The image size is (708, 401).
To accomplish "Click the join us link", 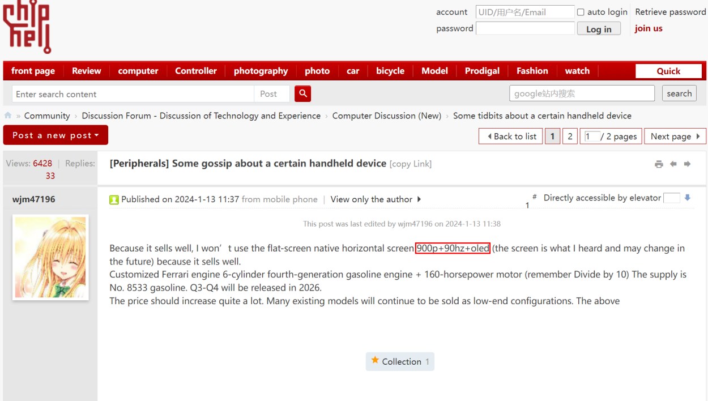I will point(649,28).
